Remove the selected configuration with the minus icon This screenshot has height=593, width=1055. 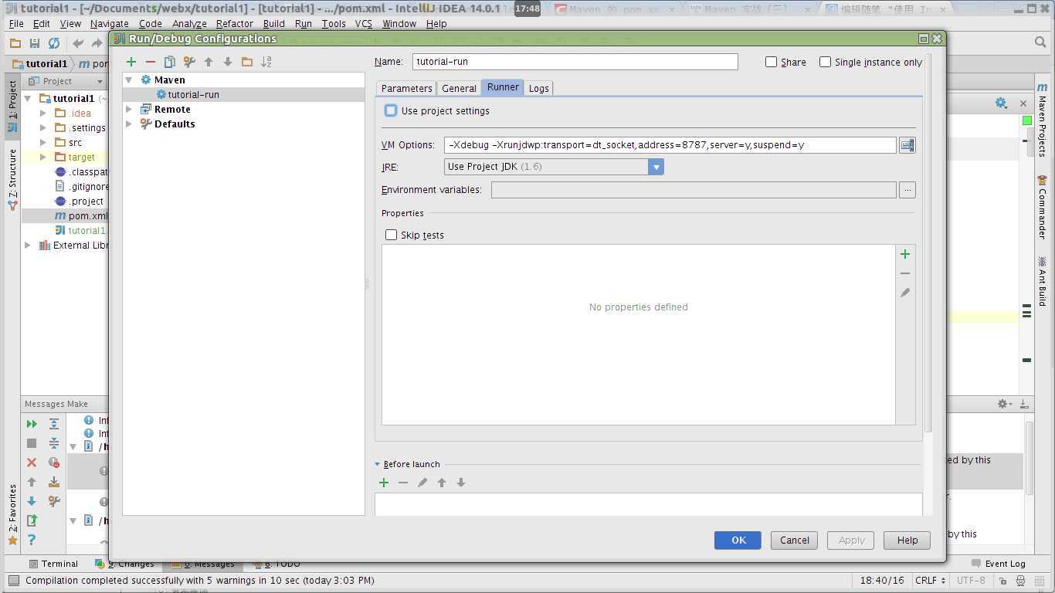151,62
